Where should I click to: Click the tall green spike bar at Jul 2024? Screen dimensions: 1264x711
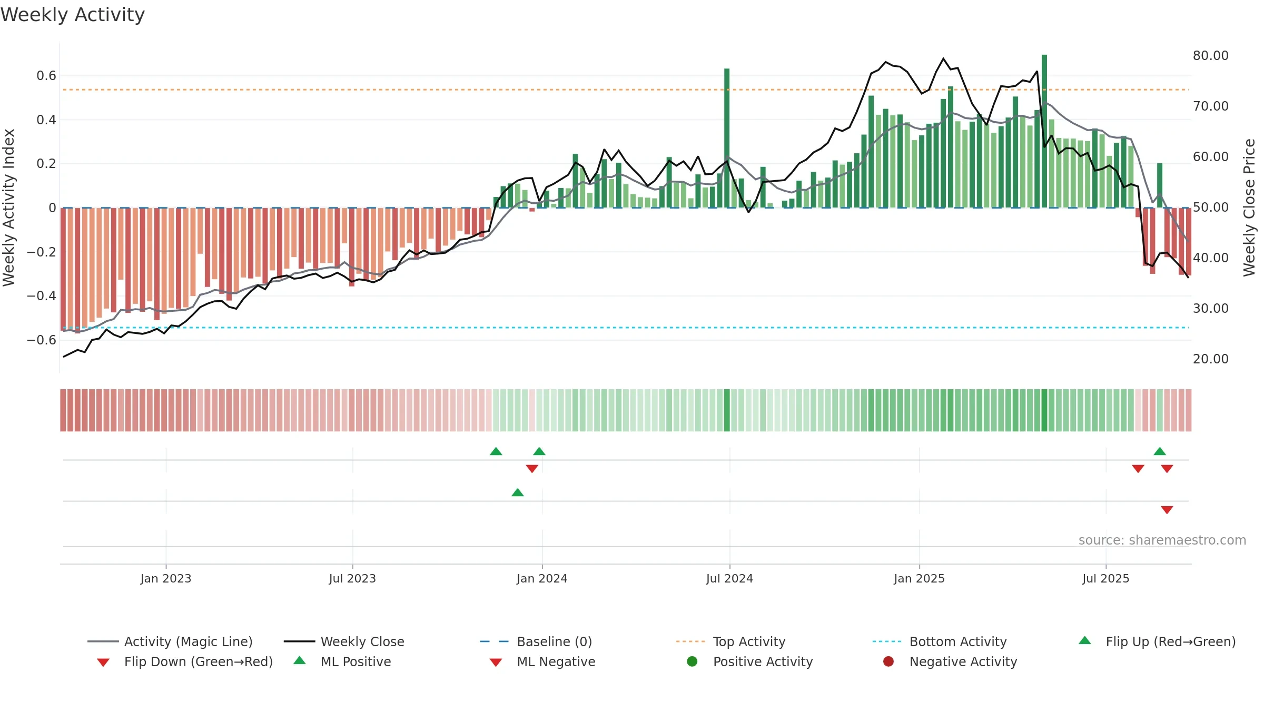point(727,138)
